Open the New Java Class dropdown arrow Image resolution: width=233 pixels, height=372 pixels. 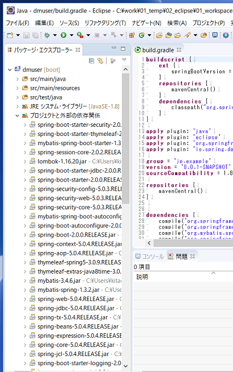[x=150, y=35]
